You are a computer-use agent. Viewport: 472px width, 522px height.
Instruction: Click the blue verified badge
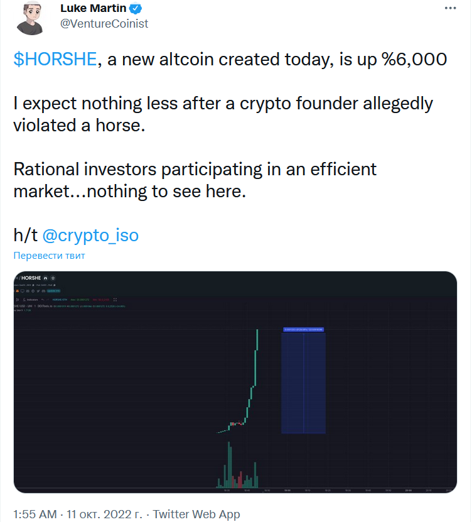click(136, 9)
